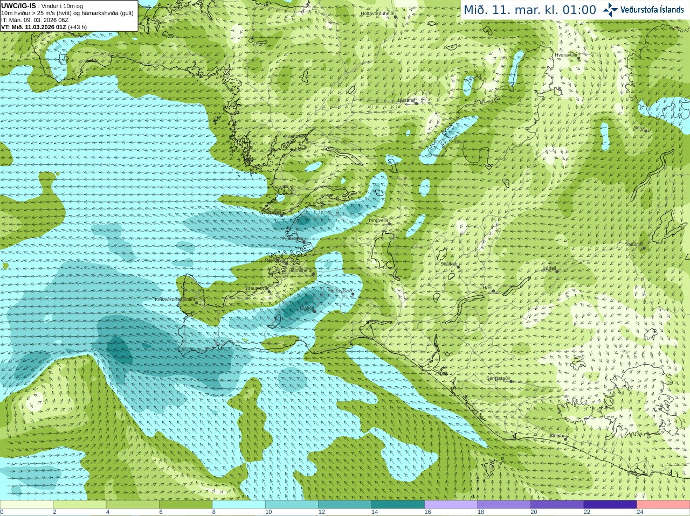Click the UWC/IG-IS model label
The image size is (690, 516).
[18, 6]
